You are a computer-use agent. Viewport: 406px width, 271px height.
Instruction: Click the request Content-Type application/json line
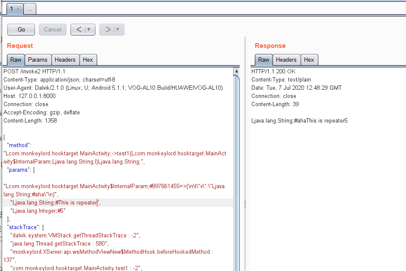pyautogui.click(x=59, y=80)
